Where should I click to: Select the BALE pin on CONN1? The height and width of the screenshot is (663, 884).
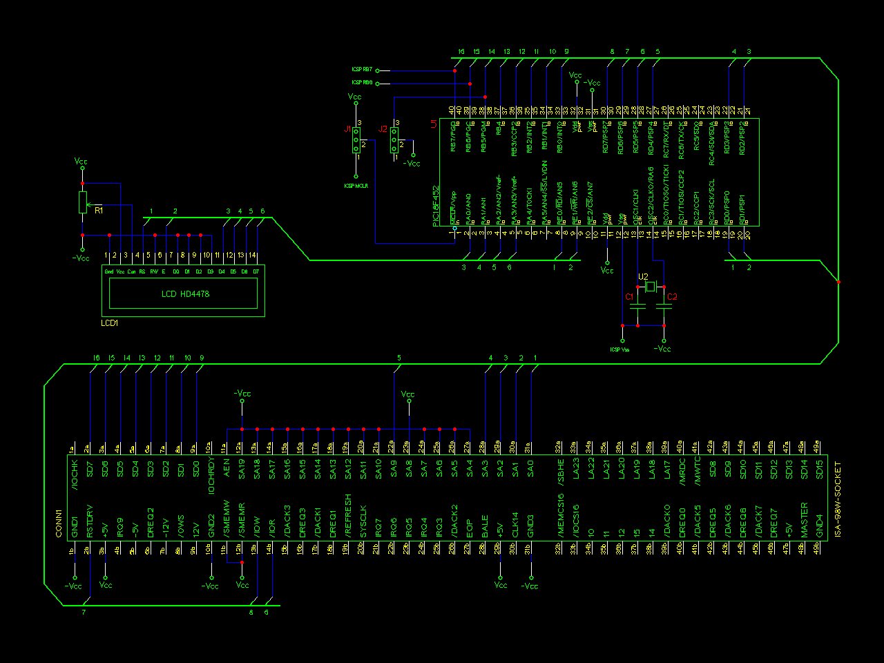click(485, 526)
